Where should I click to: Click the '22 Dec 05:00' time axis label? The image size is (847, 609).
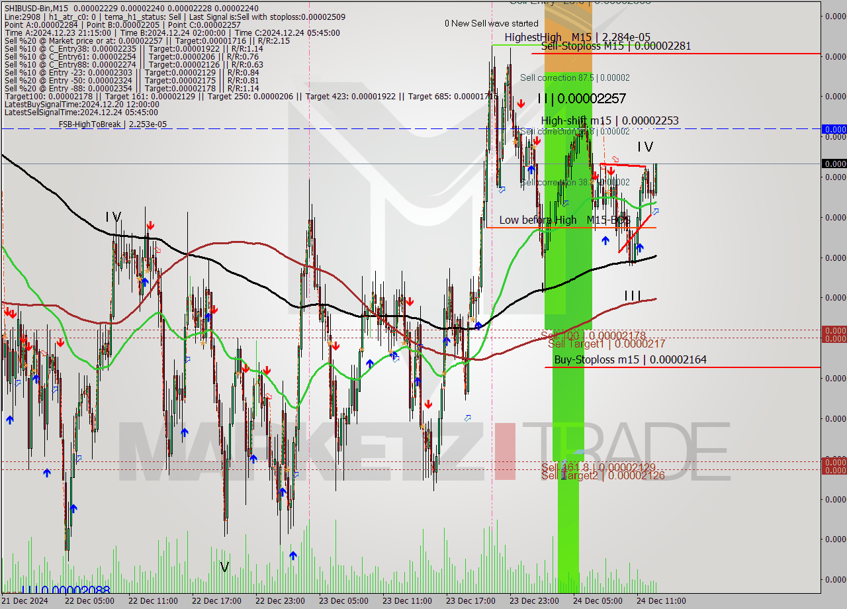(89, 600)
